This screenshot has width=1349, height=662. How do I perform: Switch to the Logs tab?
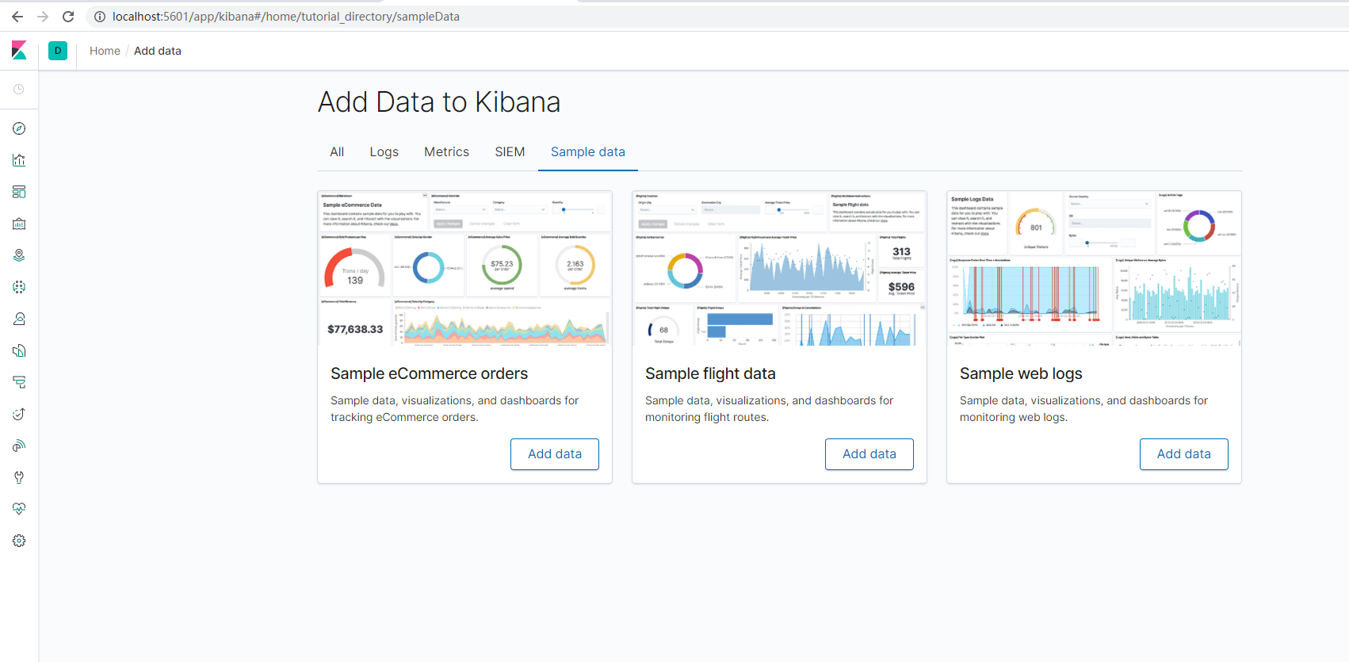coord(384,152)
